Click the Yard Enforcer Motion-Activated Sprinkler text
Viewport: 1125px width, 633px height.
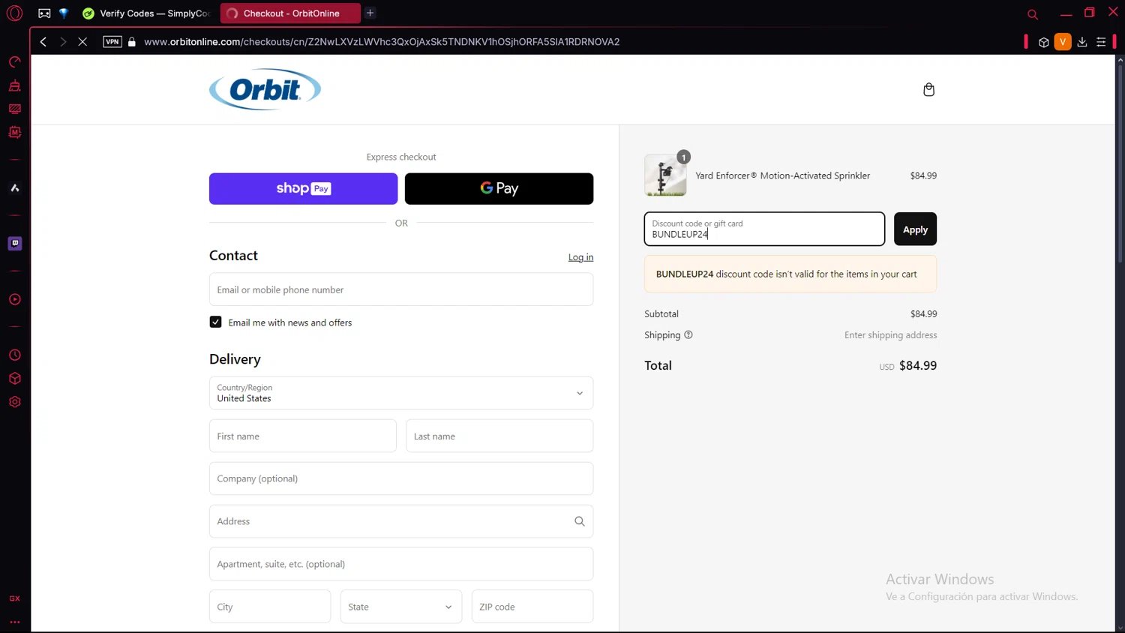click(x=782, y=175)
